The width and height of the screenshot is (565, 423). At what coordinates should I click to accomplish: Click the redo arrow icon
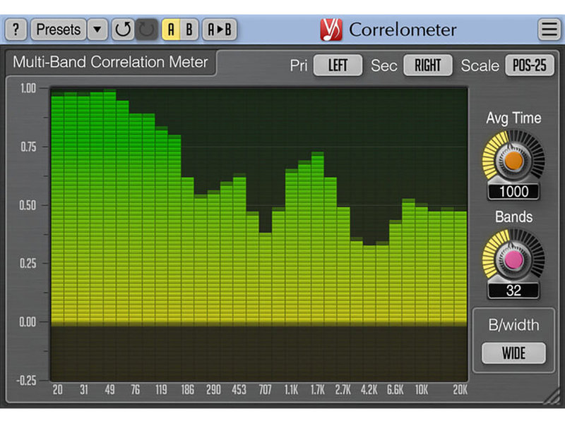tap(146, 30)
